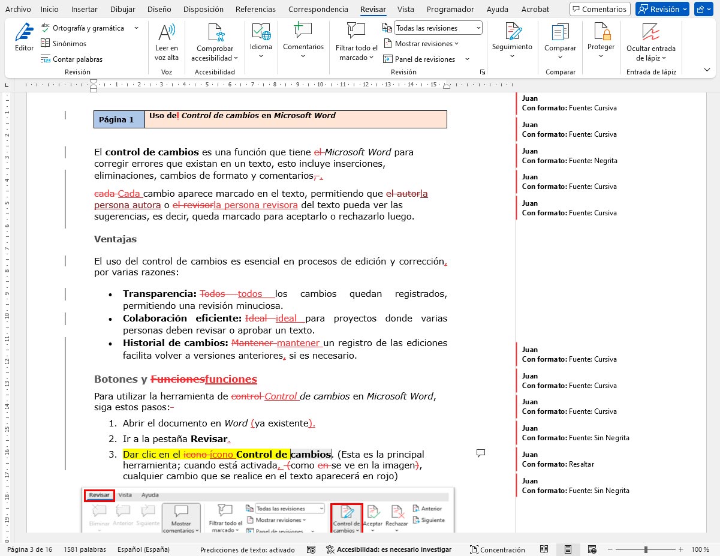Expand the Seguimiento dropdown

point(511,42)
